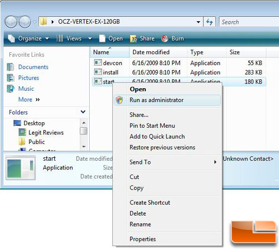This screenshot has height=249, width=279.
Task: Click the Views toolbar button
Action: pyautogui.click(x=69, y=39)
